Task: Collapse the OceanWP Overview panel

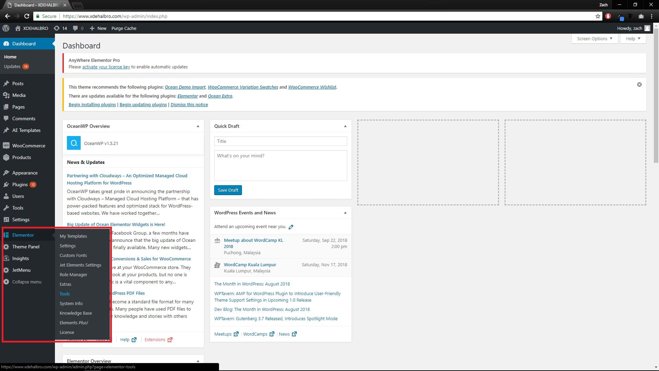Action: pos(198,126)
